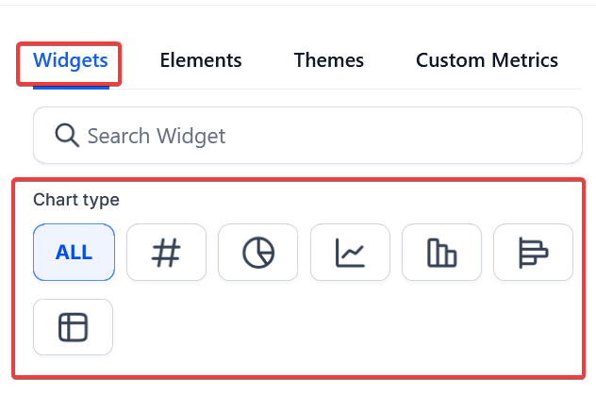This screenshot has height=394, width=596.
Task: Limit widgets to horizontal bar charts
Action: point(533,252)
